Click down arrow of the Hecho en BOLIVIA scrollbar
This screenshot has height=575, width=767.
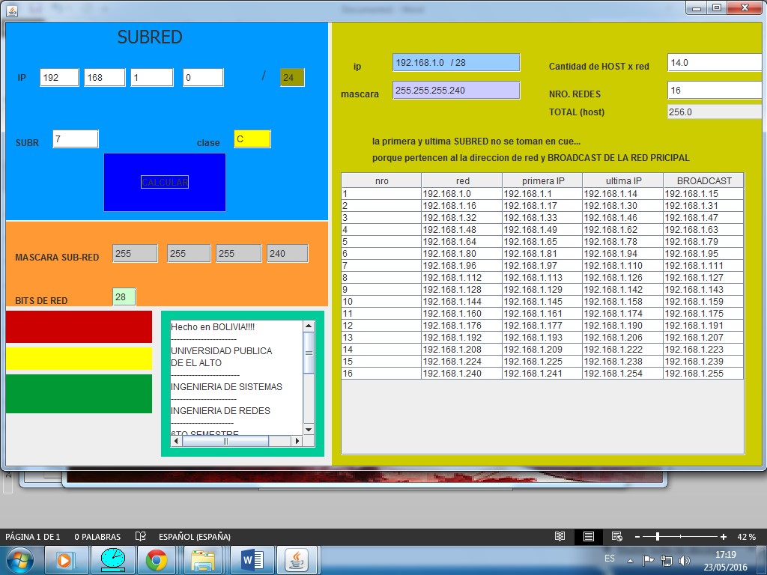[307, 429]
